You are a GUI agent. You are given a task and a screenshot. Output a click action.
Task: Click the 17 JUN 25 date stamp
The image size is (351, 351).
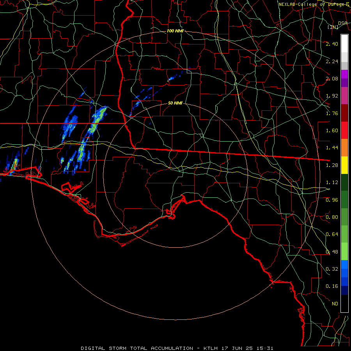(x=237, y=348)
